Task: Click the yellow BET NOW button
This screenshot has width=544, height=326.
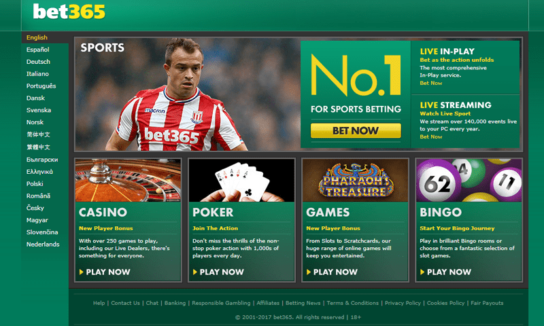Action: (356, 130)
